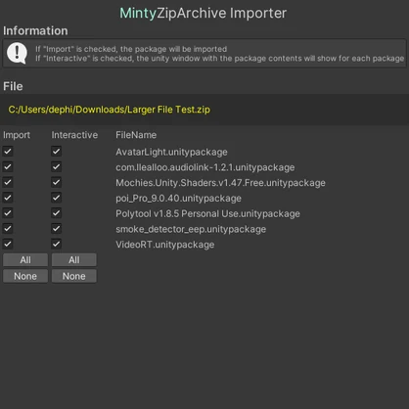The image size is (409, 409).
Task: Click the information exclamation icon
Action: (x=17, y=53)
